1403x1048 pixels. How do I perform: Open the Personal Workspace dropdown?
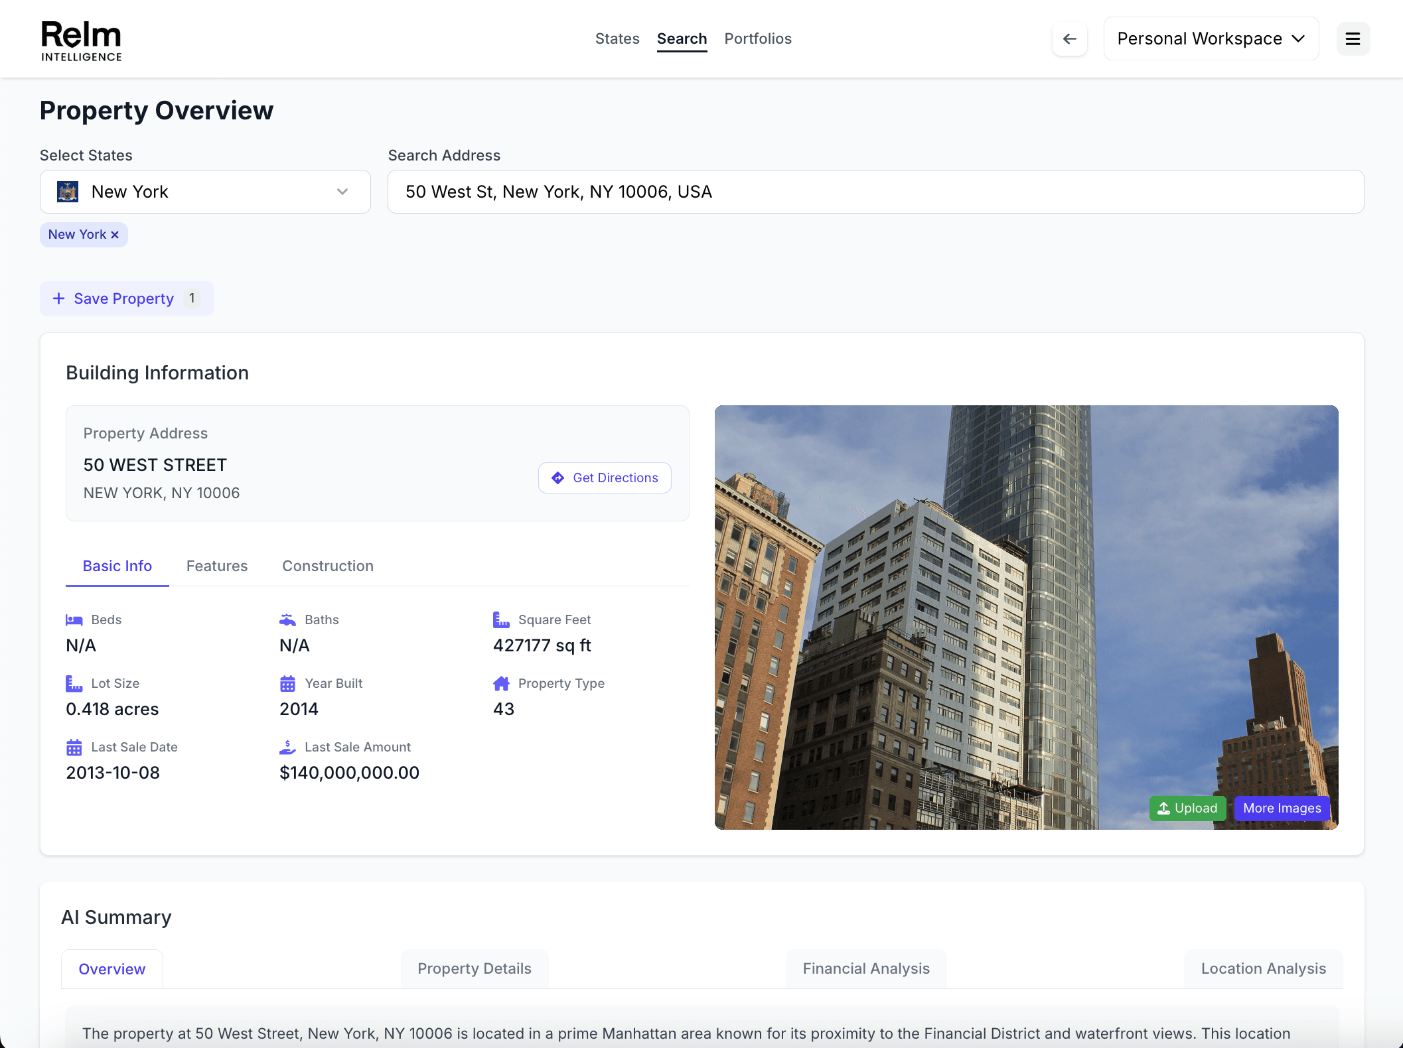(1211, 38)
